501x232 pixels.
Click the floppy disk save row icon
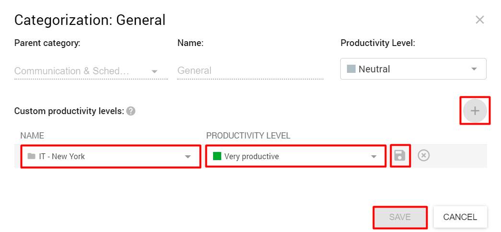tap(400, 156)
